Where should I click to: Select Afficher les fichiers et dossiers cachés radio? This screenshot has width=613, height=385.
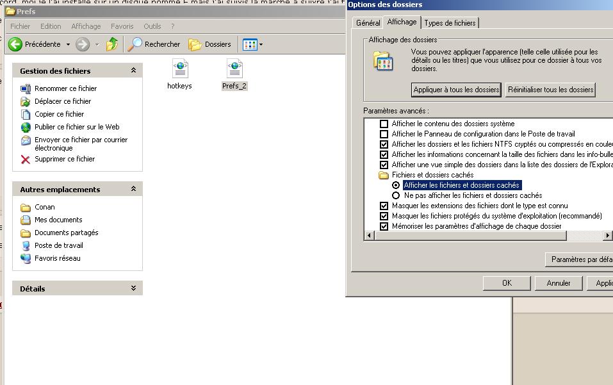pos(396,185)
